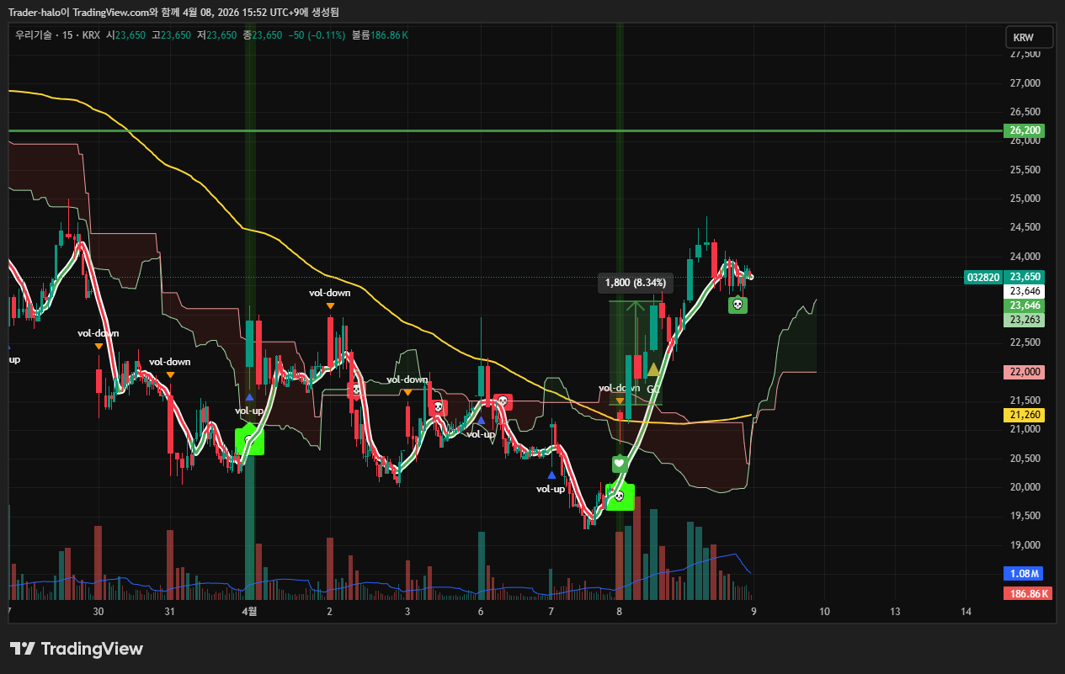
Task: Click the 30 date label on time axis
Action: coord(99,612)
